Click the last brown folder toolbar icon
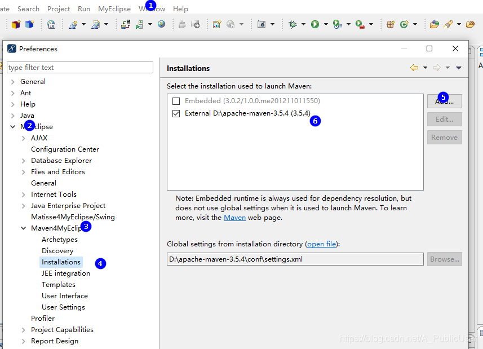 click(x=471, y=24)
